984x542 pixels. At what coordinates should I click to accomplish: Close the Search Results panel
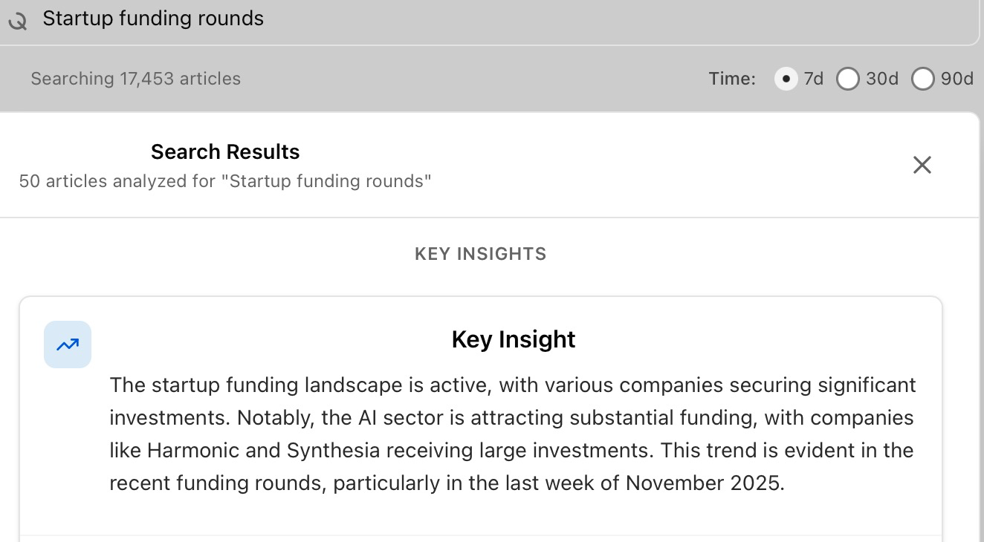pos(922,165)
